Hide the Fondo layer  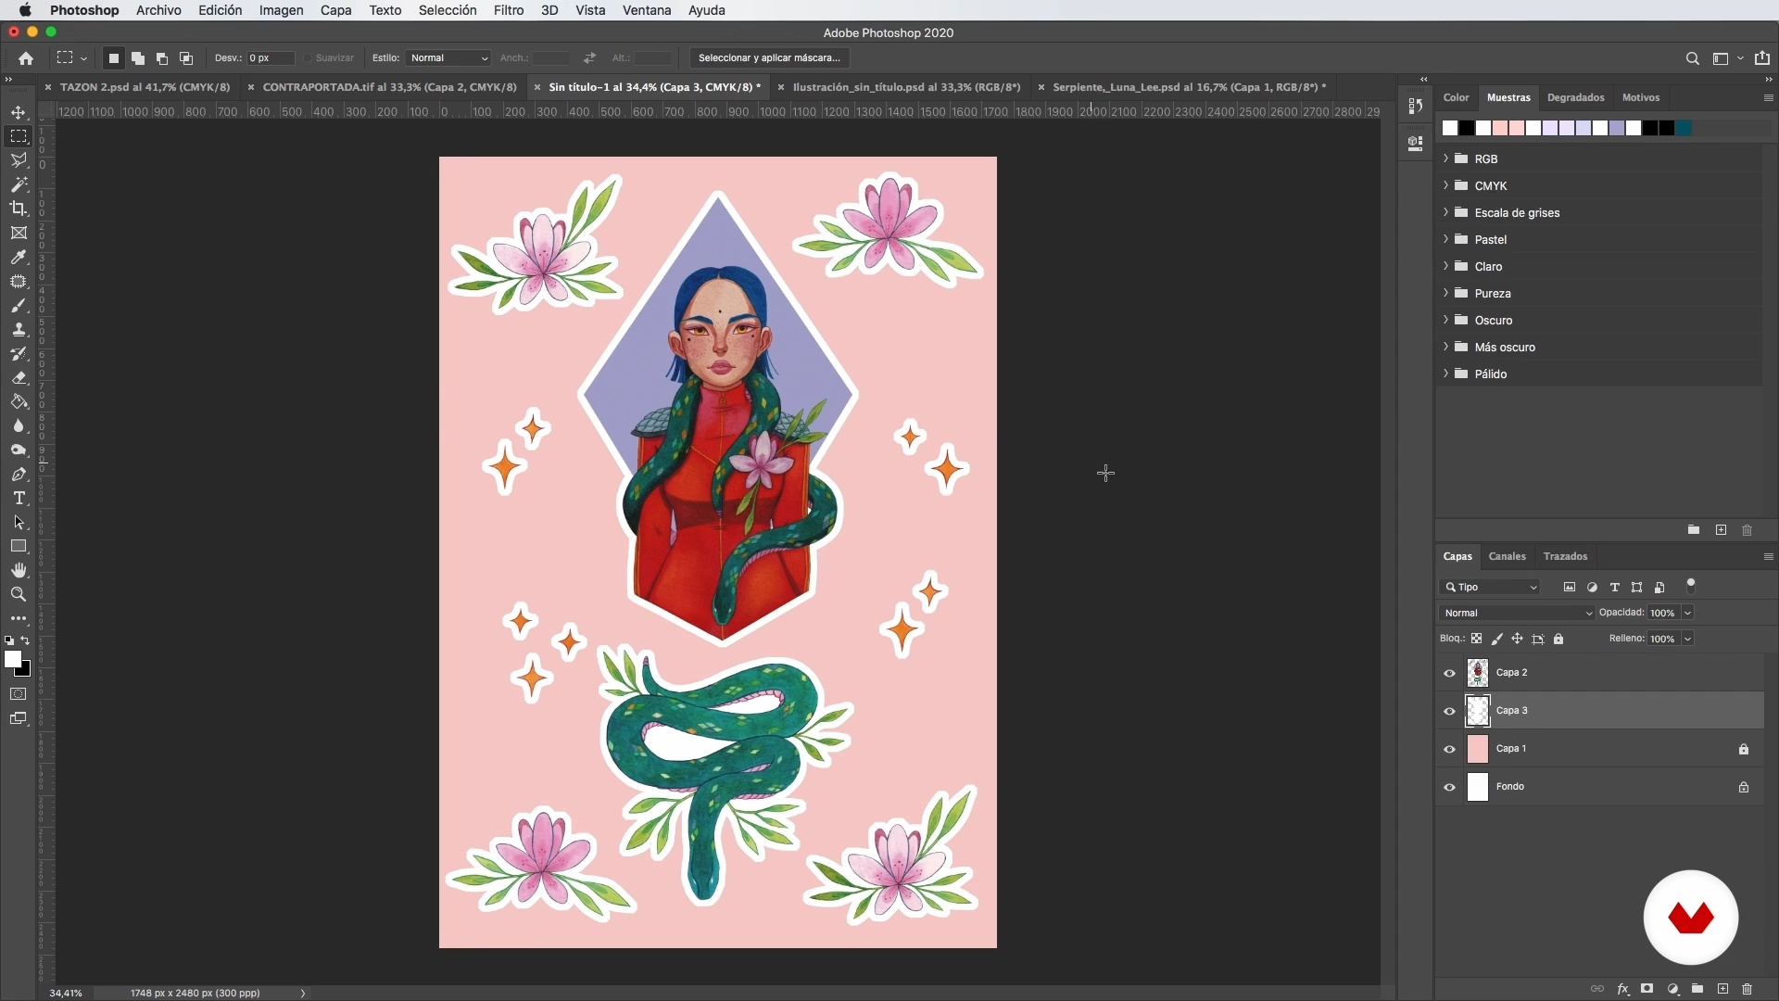1450,787
